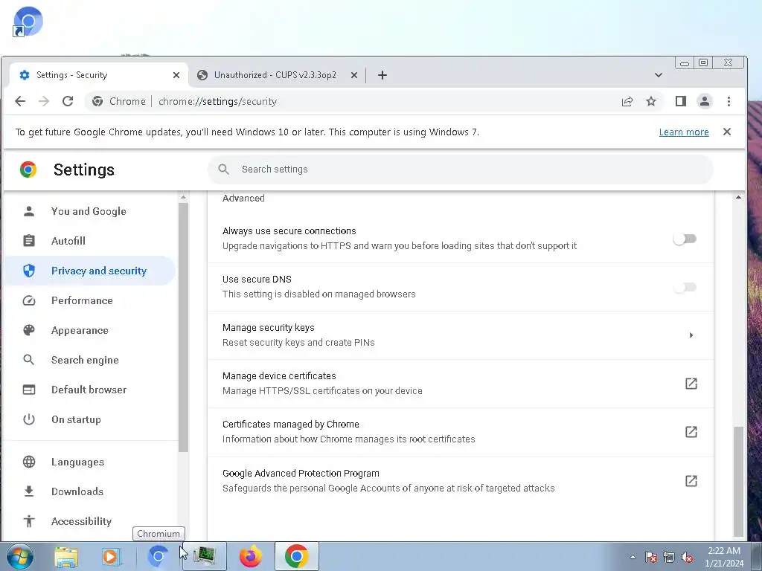The height and width of the screenshot is (571, 762).
Task: Go back with the browser back arrow
Action: point(20,101)
